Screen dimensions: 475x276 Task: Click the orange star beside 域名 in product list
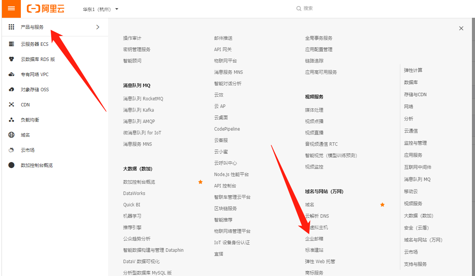pyautogui.click(x=383, y=205)
